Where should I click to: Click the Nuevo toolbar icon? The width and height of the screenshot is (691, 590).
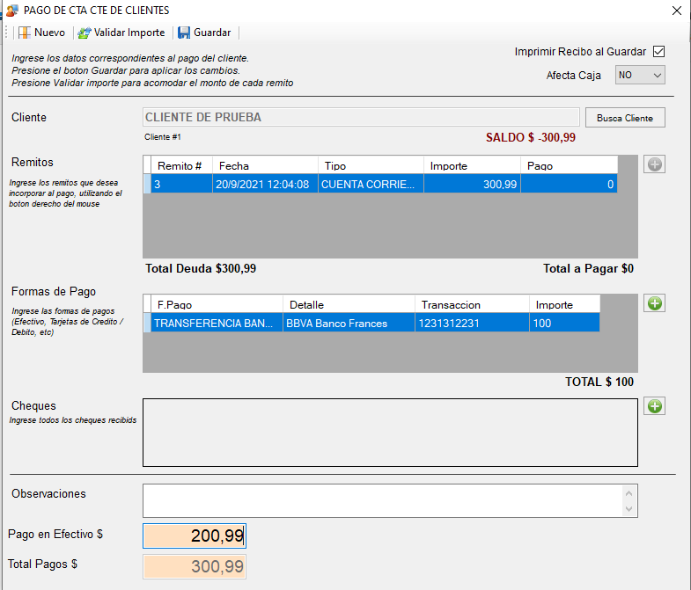[25, 33]
